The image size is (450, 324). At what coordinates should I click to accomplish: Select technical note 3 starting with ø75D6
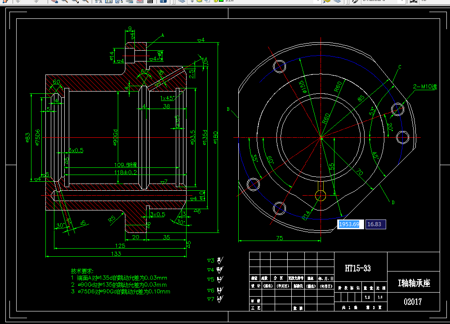pos(120,292)
